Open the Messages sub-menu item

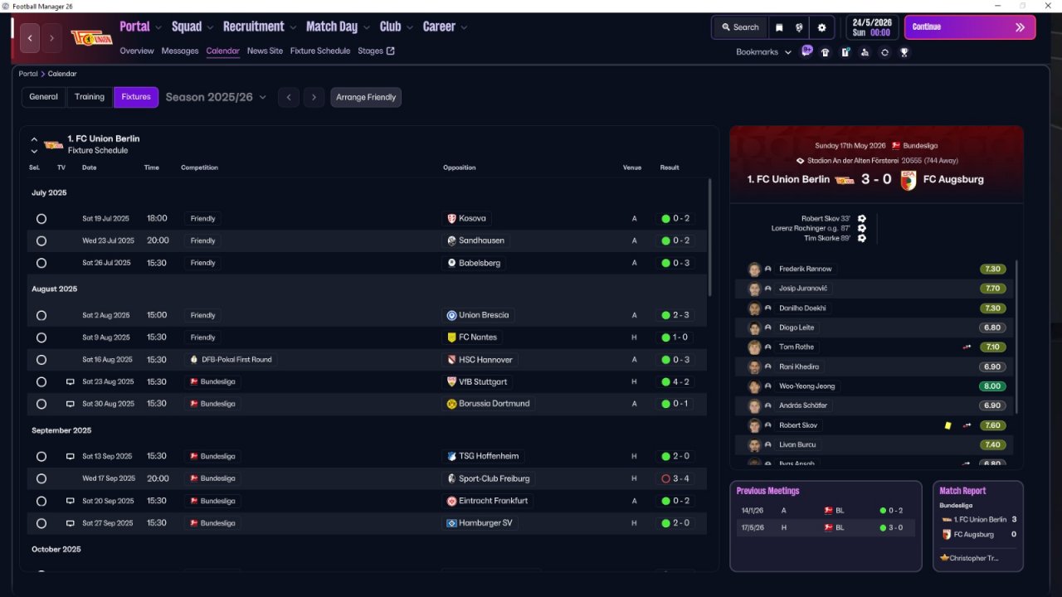tap(180, 51)
